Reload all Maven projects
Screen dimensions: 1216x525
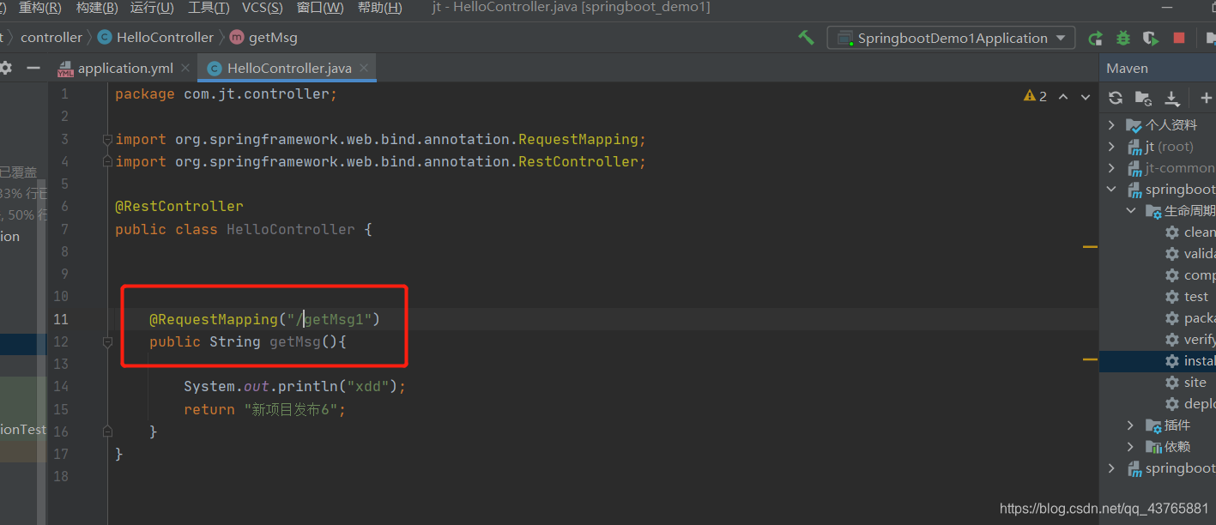[x=1115, y=98]
